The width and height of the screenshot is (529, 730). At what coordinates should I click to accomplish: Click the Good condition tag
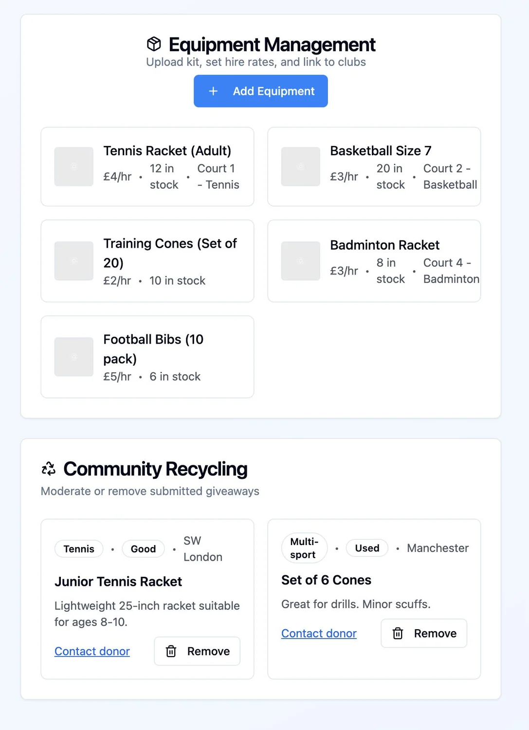point(143,549)
